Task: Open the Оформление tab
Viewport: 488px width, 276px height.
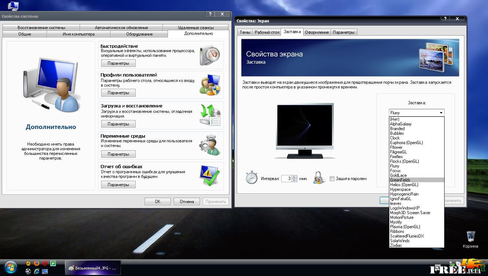Action: tap(316, 32)
